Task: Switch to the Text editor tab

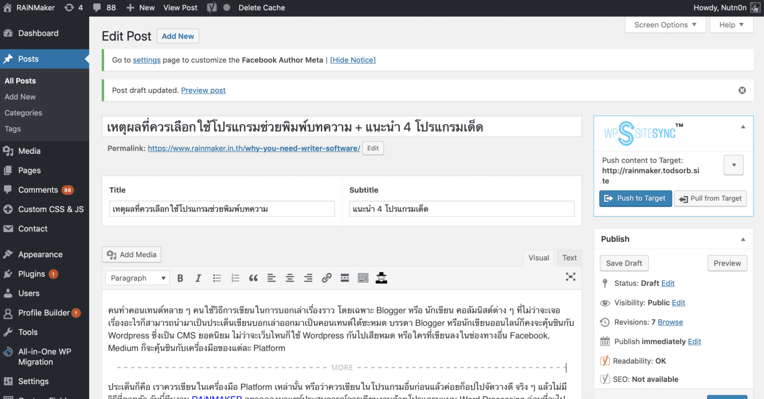Action: coord(569,258)
